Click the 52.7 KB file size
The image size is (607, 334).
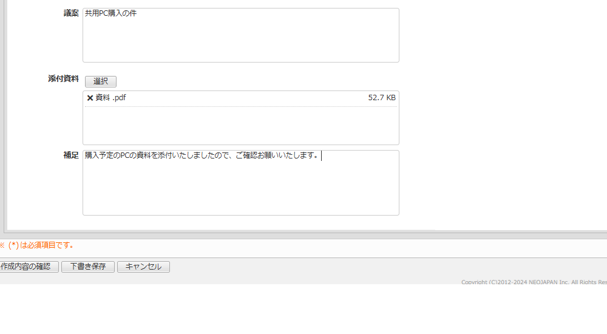click(382, 98)
